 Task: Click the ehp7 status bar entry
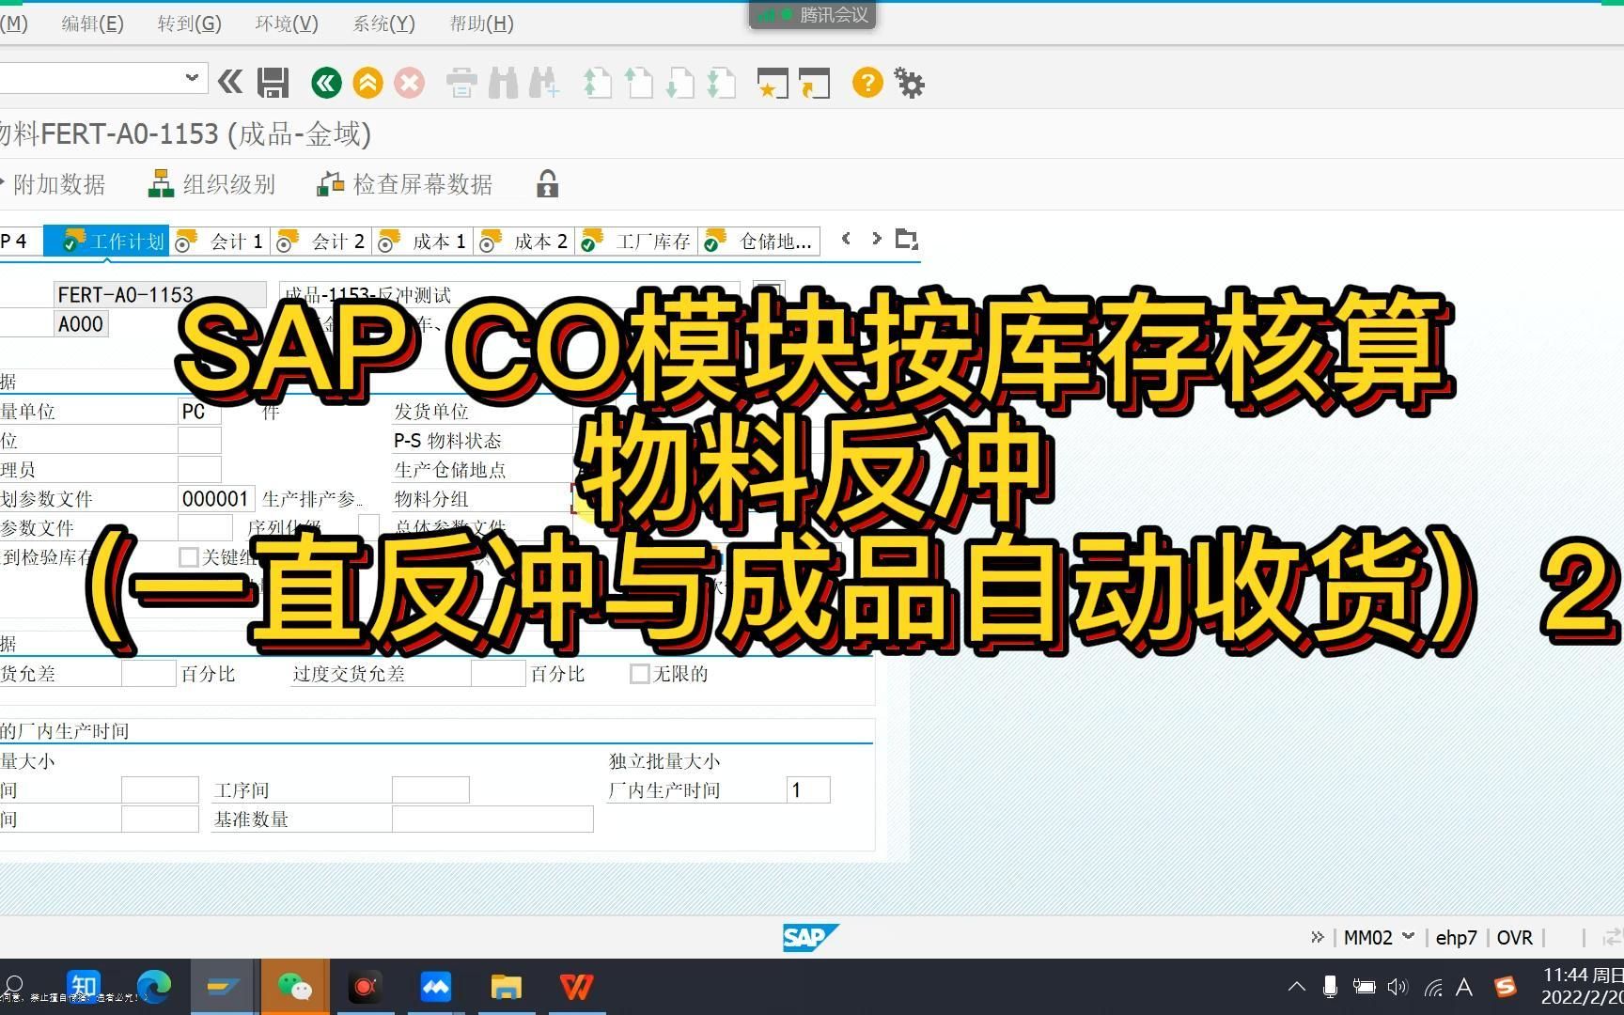point(1456,937)
